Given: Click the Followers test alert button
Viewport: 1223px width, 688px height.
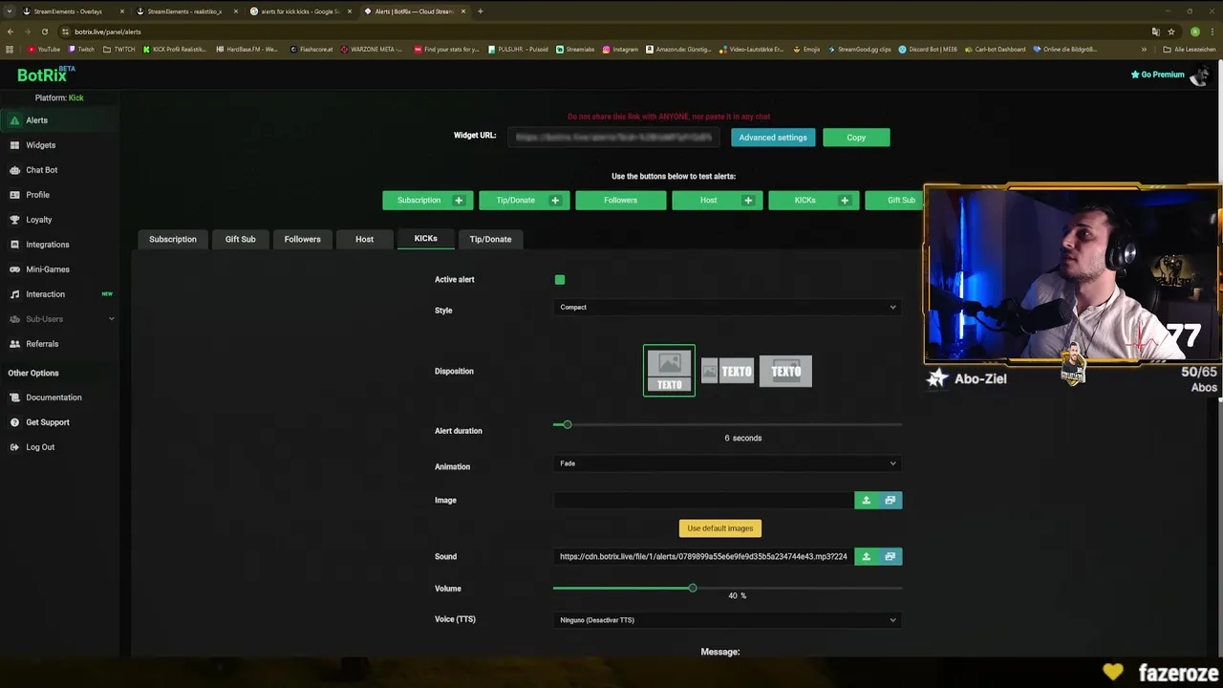Looking at the screenshot, I should (620, 201).
